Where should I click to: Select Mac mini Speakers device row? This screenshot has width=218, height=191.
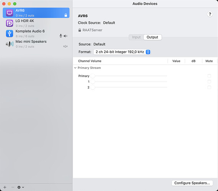click(x=36, y=44)
